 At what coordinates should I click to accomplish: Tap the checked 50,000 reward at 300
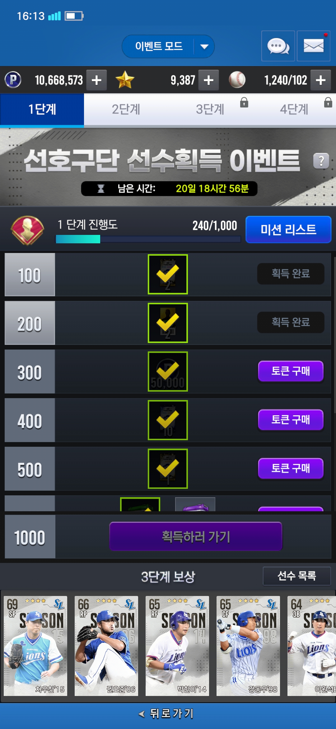tap(168, 371)
